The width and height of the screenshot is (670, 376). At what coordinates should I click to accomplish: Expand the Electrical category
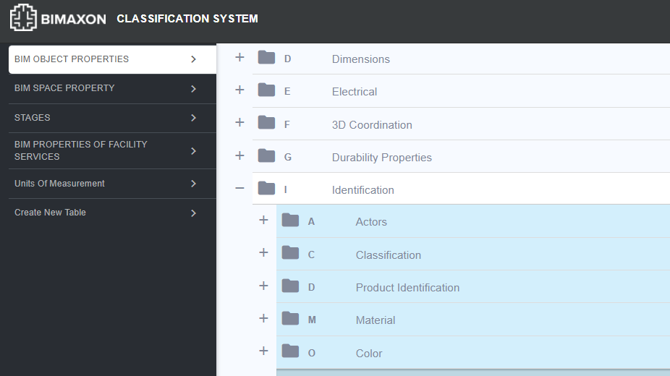(239, 90)
